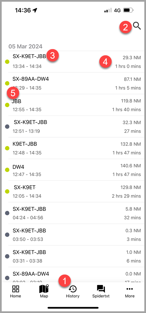Tap green status dot beside DW4
Viewport: 146px width, 313px height.
7,170
